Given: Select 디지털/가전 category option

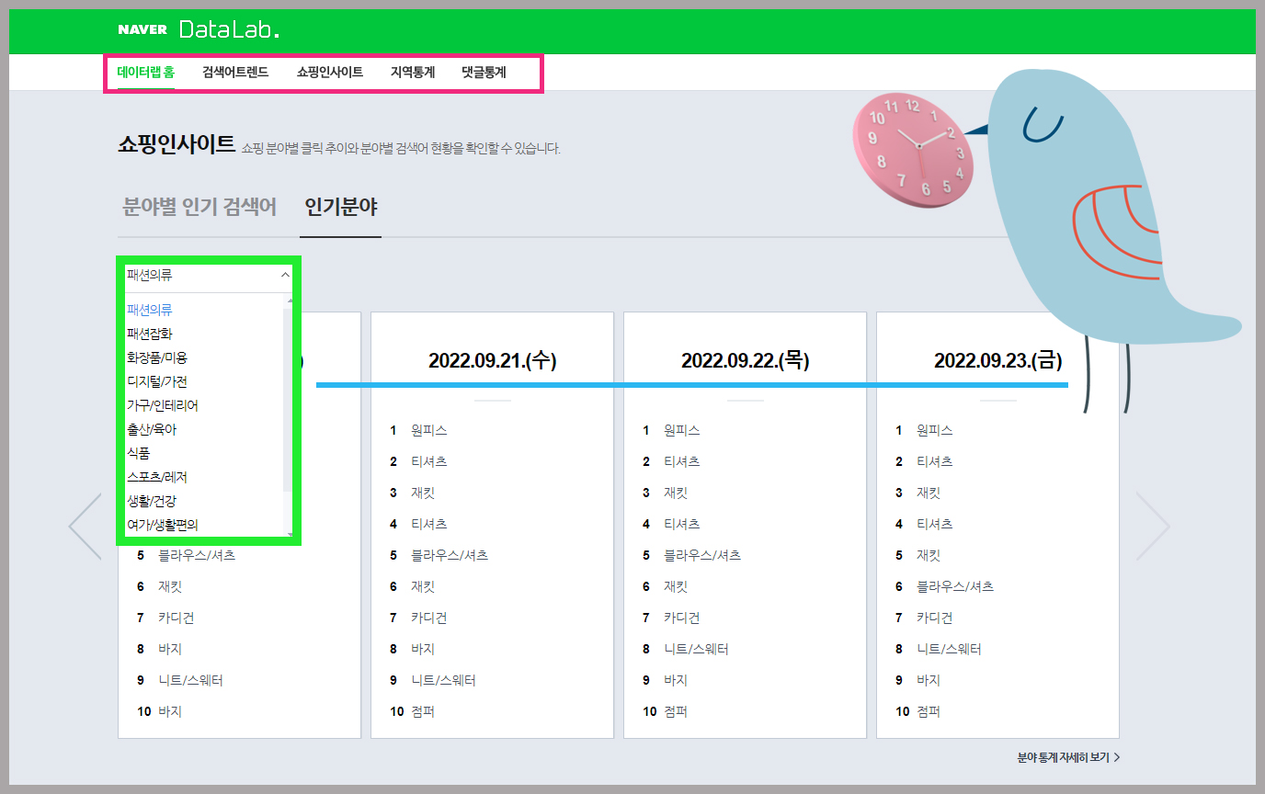Looking at the screenshot, I should pos(157,381).
